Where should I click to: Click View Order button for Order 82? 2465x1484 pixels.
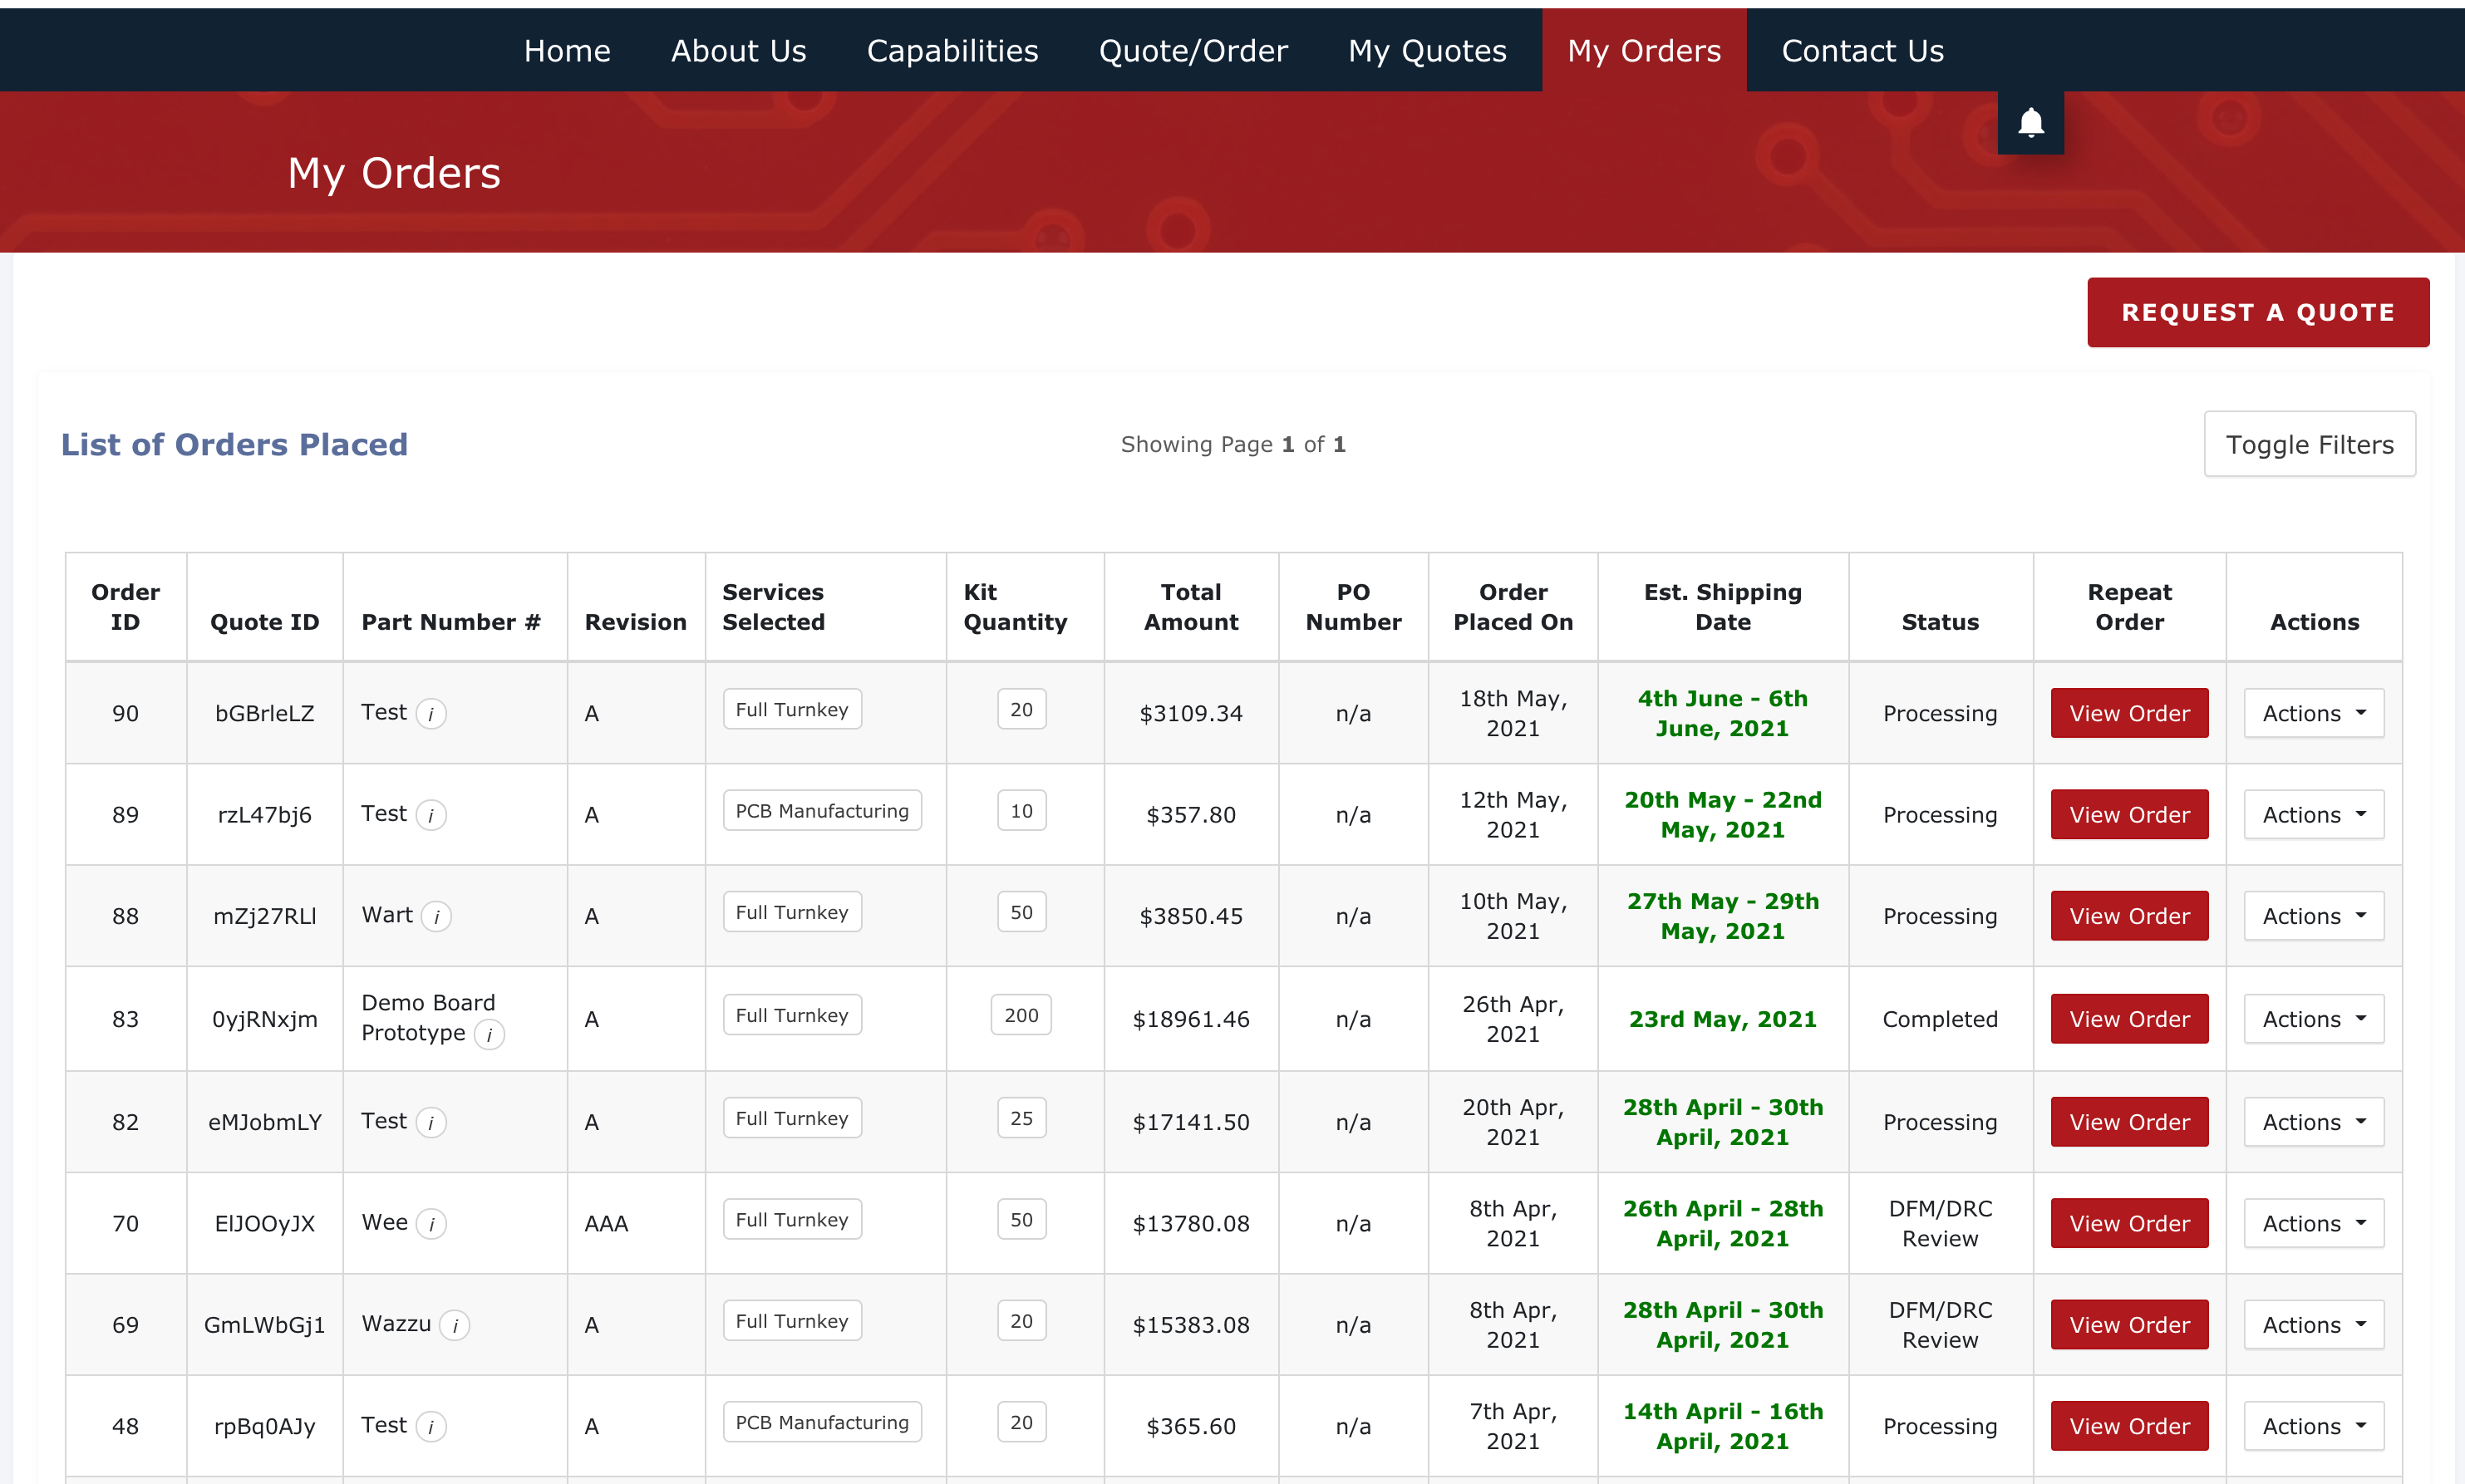pyautogui.click(x=2128, y=1122)
